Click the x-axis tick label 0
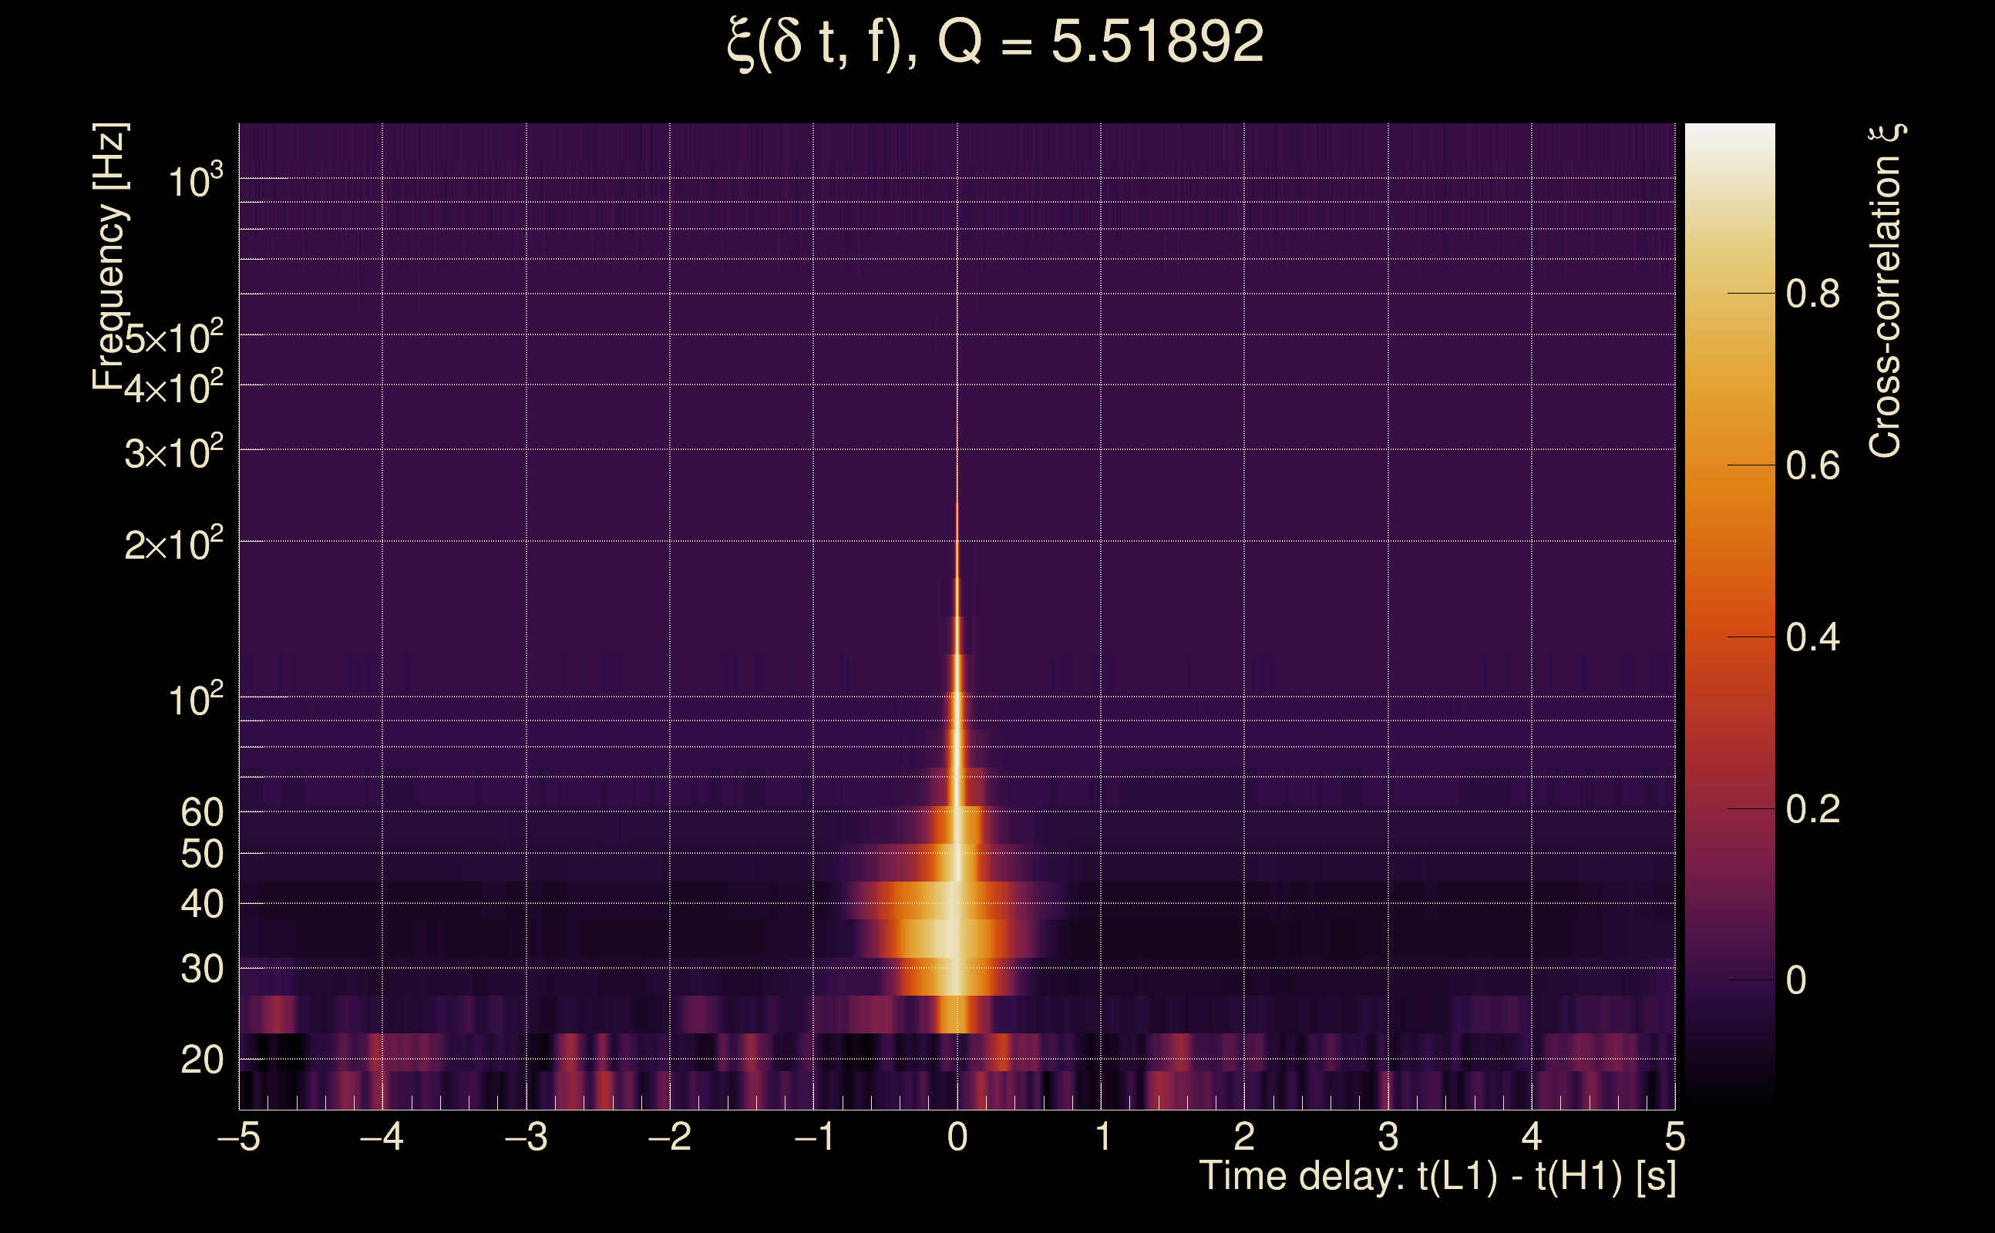 tap(957, 1137)
